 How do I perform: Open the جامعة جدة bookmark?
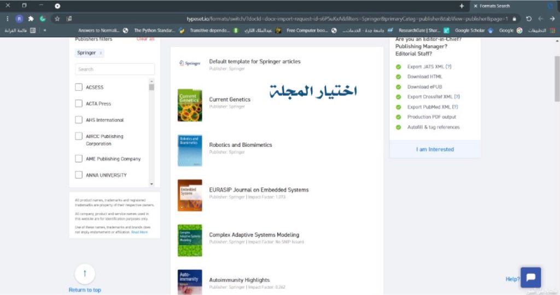coord(367,31)
